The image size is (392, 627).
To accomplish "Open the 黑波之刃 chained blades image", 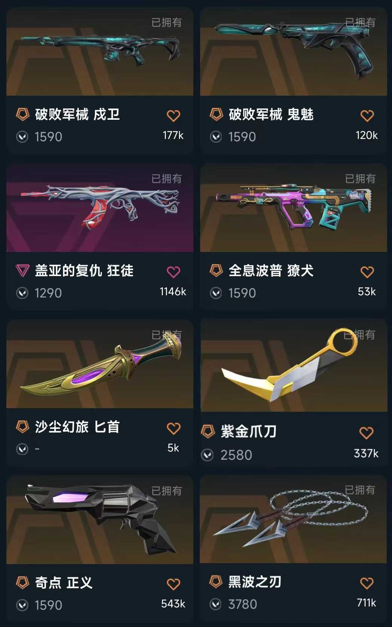I will (293, 519).
